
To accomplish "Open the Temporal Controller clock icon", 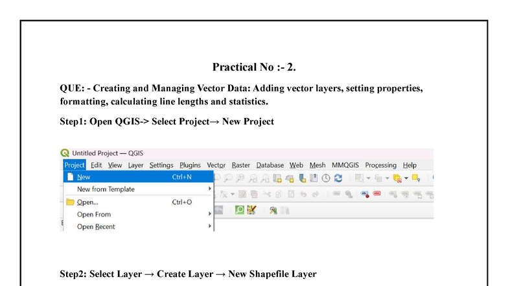I will (x=326, y=178).
